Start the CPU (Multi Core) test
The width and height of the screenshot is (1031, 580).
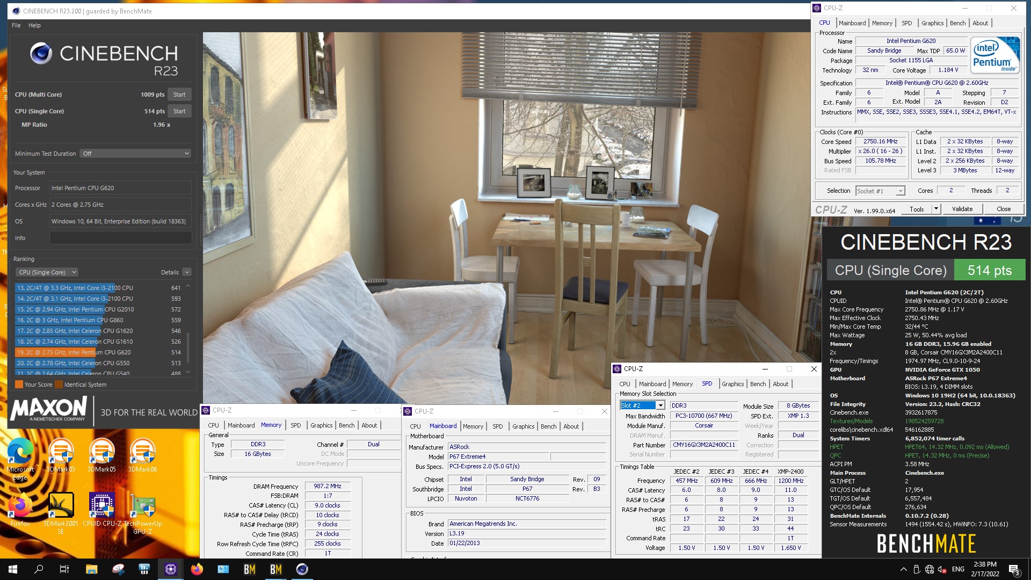pos(179,95)
